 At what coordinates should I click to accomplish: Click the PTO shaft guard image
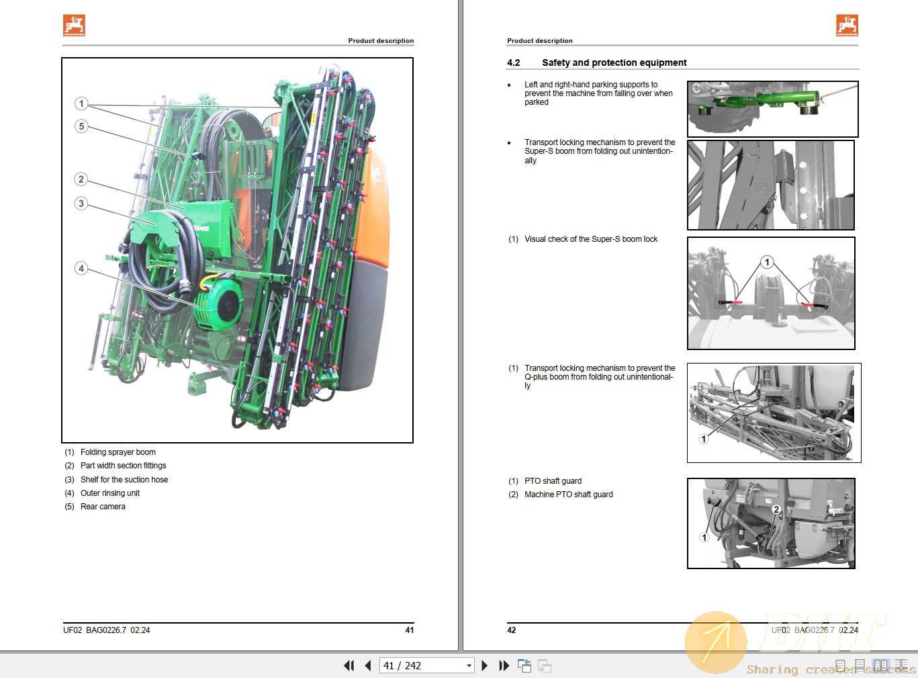(x=771, y=523)
